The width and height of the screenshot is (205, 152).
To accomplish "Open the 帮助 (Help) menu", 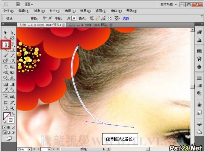I will pos(132,11).
